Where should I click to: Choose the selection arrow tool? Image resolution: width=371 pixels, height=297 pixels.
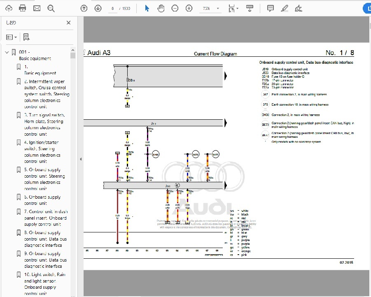147,9
